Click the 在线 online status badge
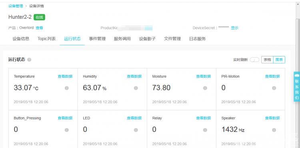 (x=40, y=17)
